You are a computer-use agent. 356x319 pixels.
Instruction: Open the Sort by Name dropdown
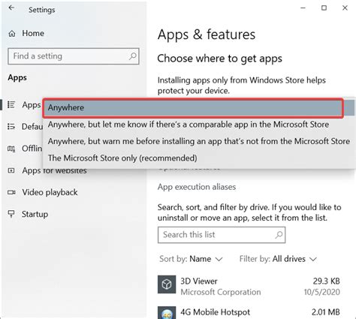coord(191,259)
